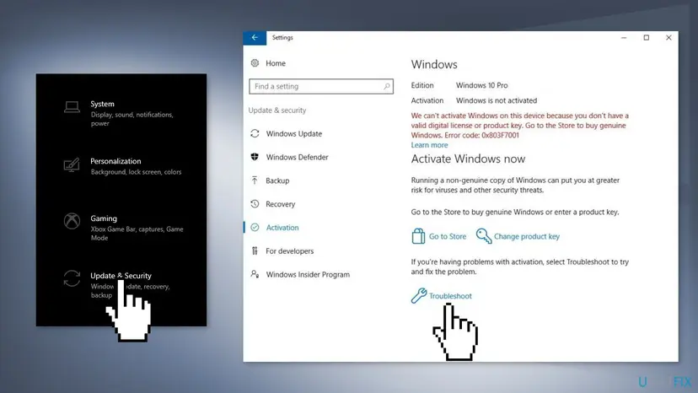
Task: Click the Windows Defender shield icon
Action: 255,157
